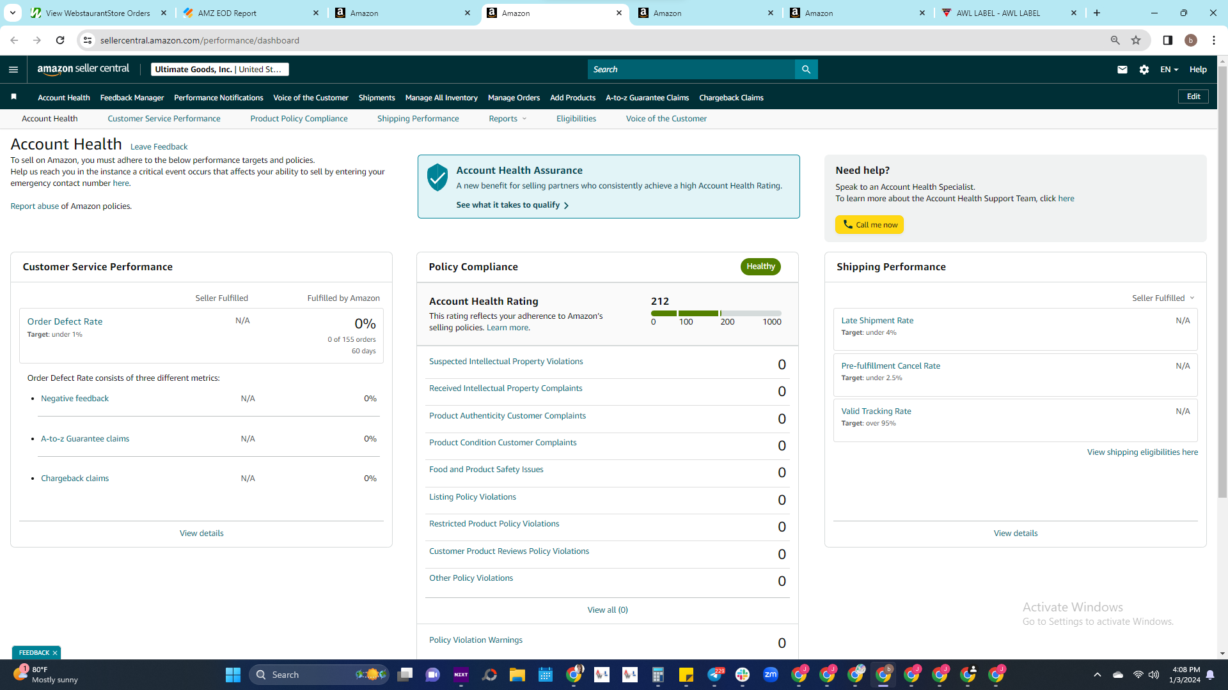
Task: Click View shipping eligibilities here
Action: tap(1142, 452)
